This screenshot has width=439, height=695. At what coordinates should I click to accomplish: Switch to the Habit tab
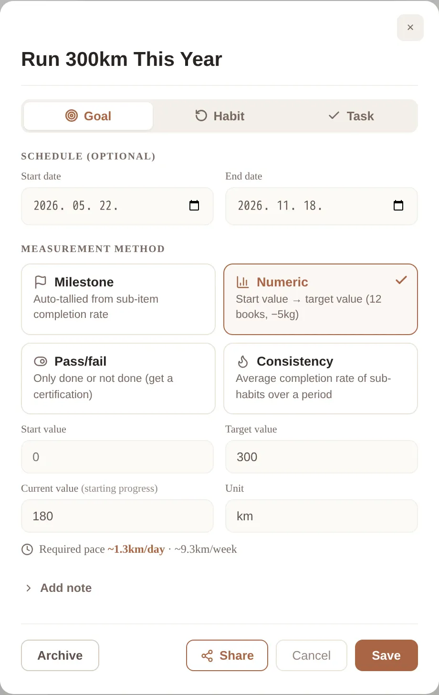click(220, 116)
